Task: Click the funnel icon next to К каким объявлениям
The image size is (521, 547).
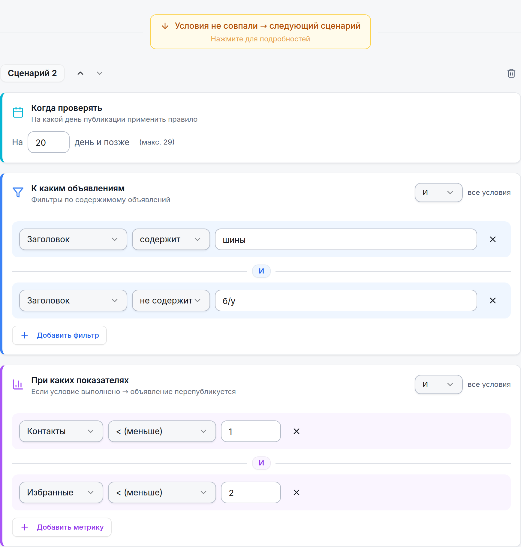Action: point(18,192)
